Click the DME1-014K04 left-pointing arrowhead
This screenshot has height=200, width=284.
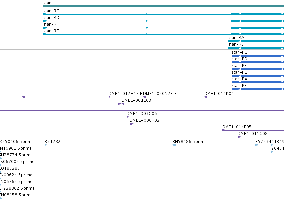(x=206, y=97)
